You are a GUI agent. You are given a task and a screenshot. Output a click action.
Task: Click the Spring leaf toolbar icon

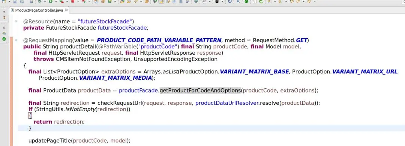tap(261, 1)
